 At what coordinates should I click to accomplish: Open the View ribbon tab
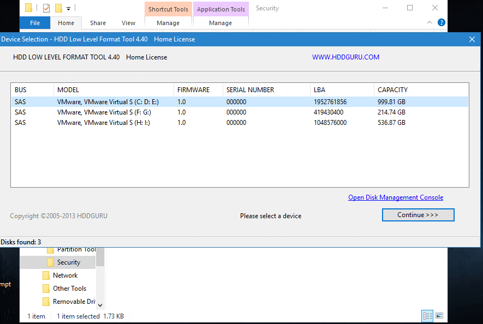(128, 23)
